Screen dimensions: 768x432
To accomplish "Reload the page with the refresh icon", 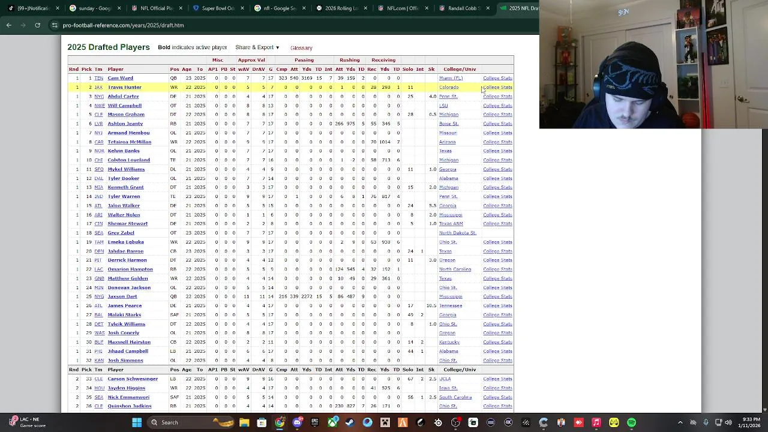I will pyautogui.click(x=37, y=25).
